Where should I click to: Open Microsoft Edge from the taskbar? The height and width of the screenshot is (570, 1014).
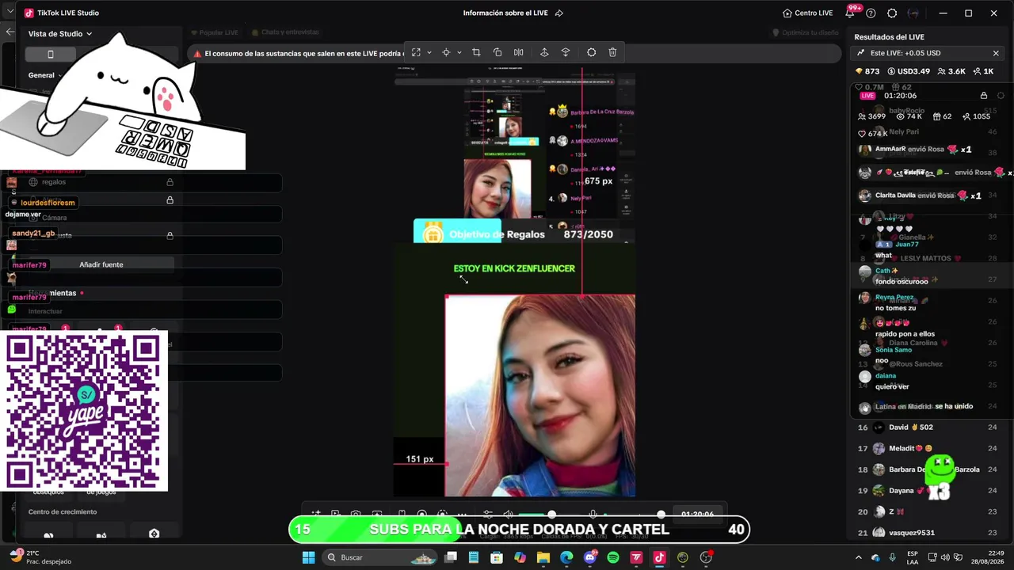pyautogui.click(x=566, y=557)
